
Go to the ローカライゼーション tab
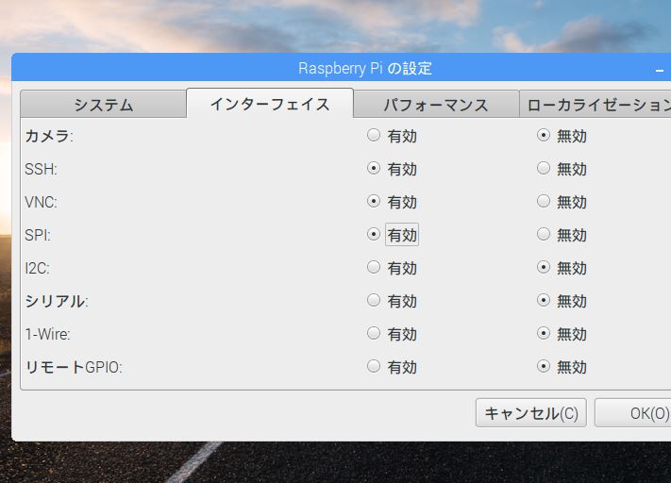tap(596, 105)
